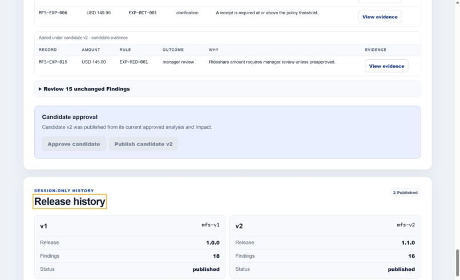Click the Candidate approval heading

(x=70, y=117)
